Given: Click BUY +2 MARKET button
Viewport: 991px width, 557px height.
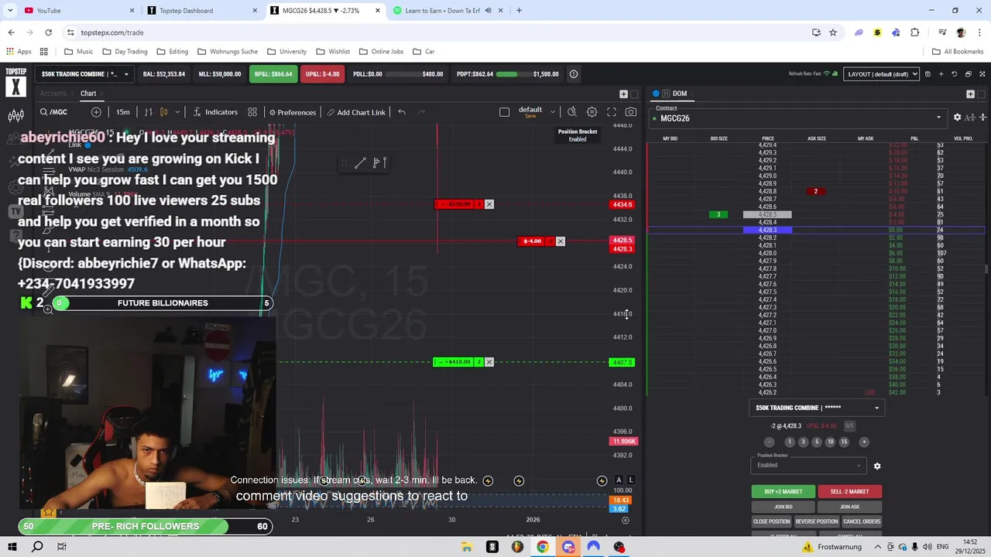Looking at the screenshot, I should click(784, 491).
